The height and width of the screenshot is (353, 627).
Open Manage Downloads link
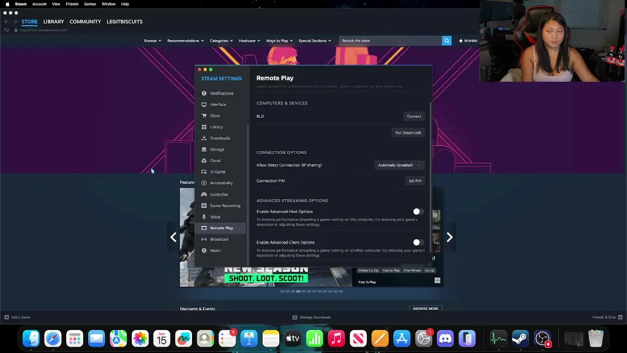pos(312,317)
